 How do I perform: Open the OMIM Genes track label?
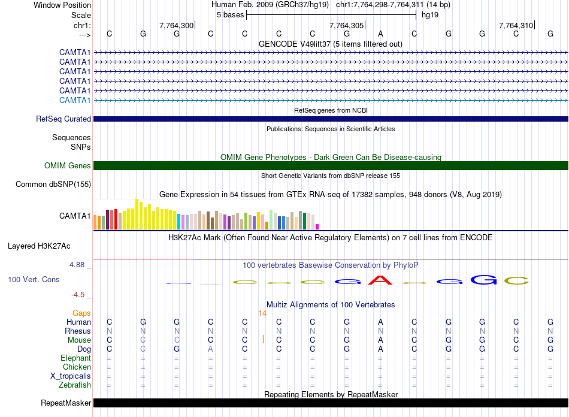coord(68,165)
